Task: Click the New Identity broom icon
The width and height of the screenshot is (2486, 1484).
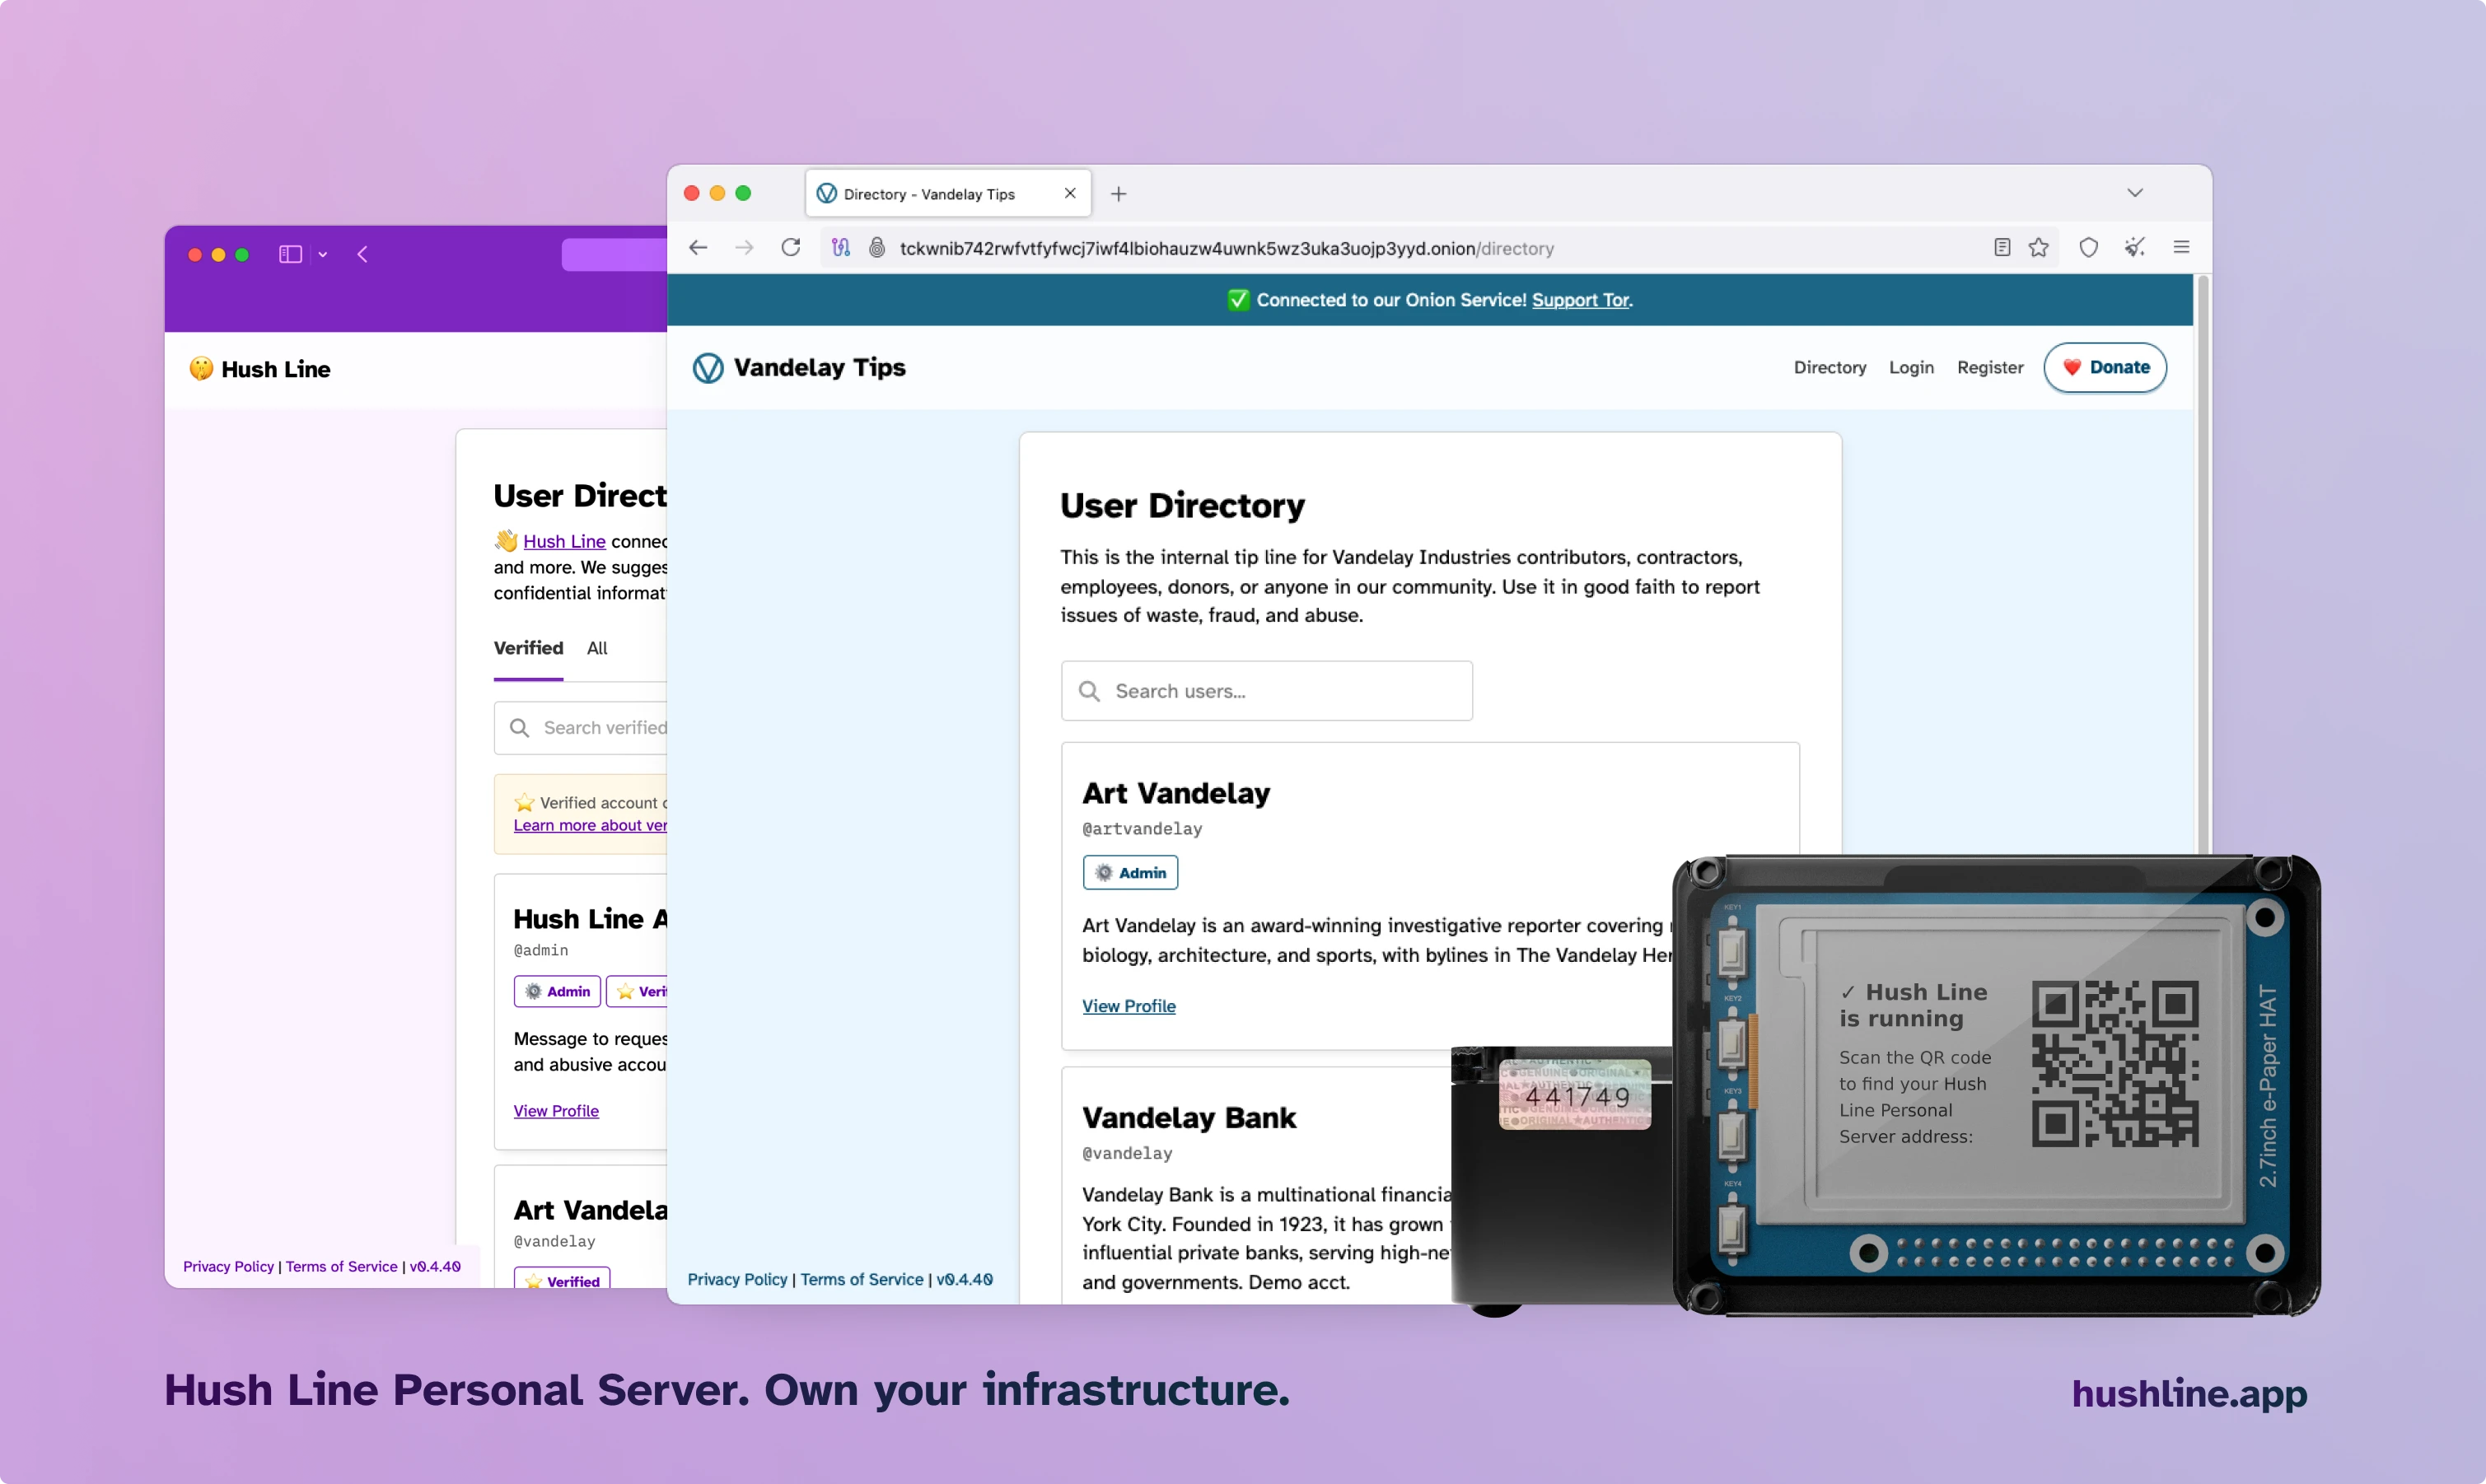Action: point(2135,247)
